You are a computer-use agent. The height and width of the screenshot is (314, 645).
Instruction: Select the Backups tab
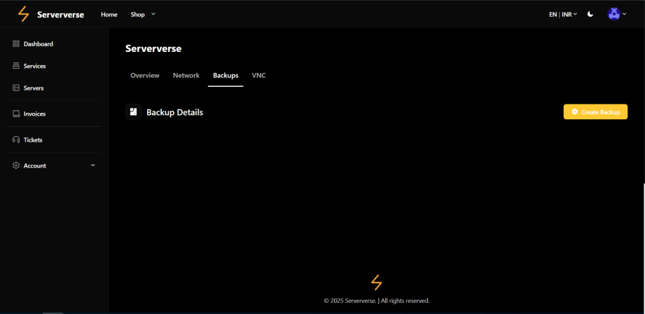tap(226, 76)
